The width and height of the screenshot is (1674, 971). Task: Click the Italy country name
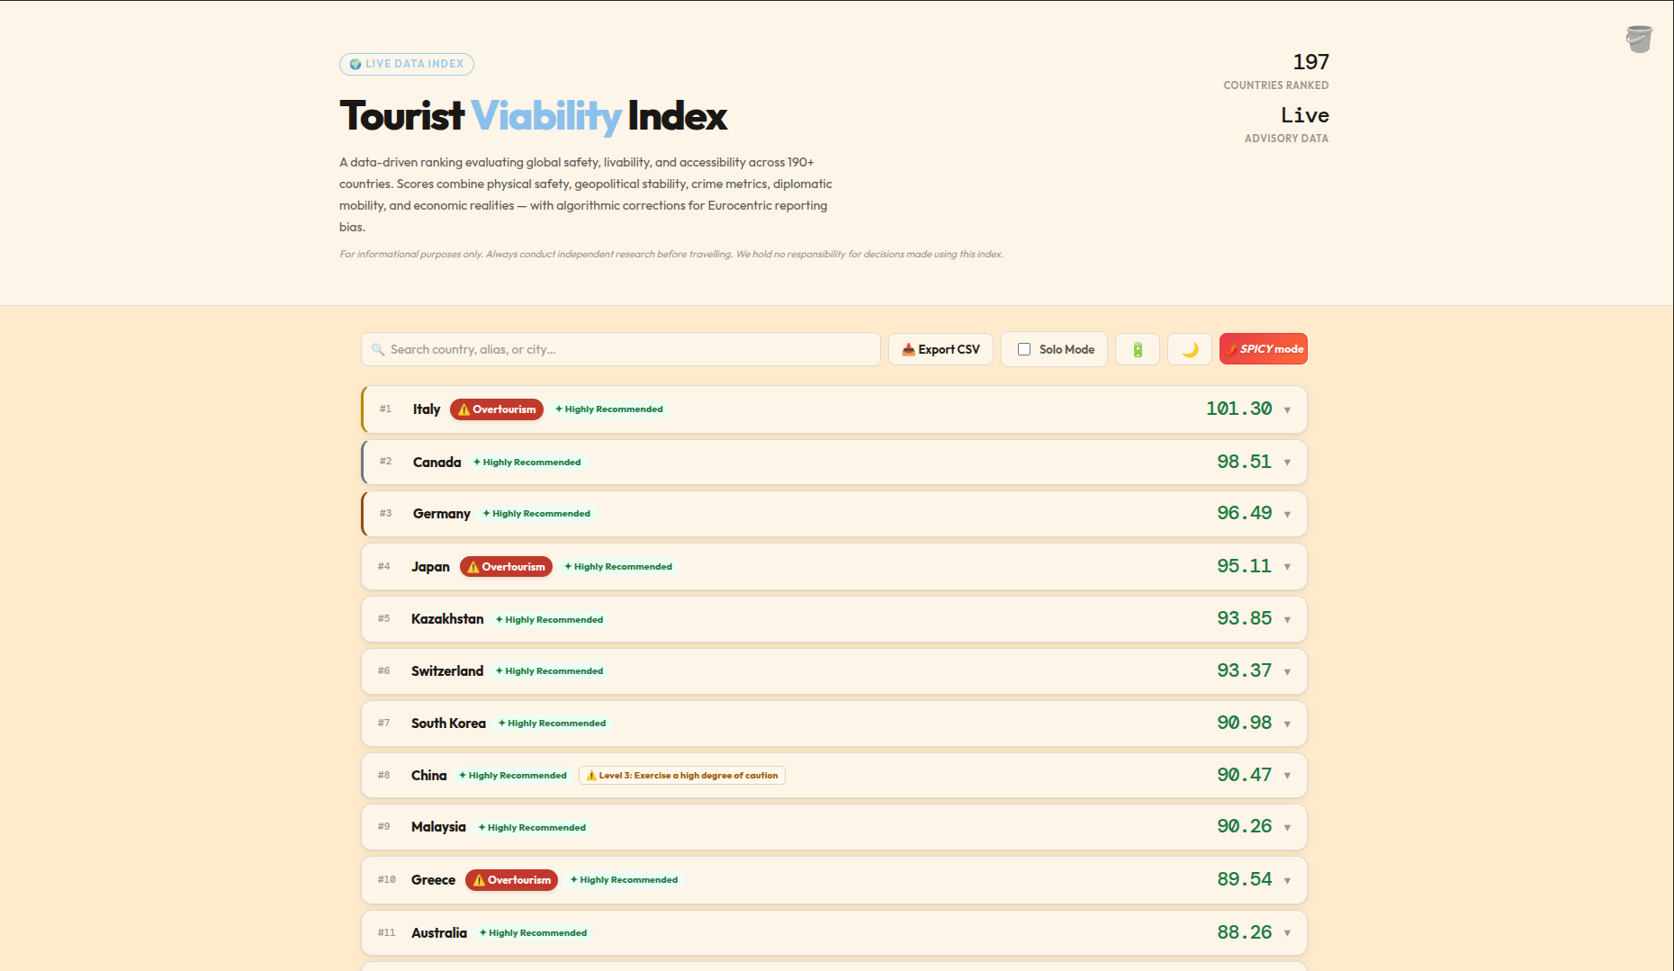coord(427,409)
